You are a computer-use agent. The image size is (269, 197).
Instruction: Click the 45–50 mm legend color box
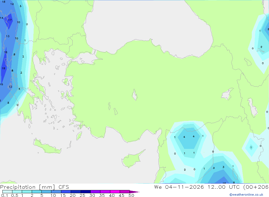point(125,192)
